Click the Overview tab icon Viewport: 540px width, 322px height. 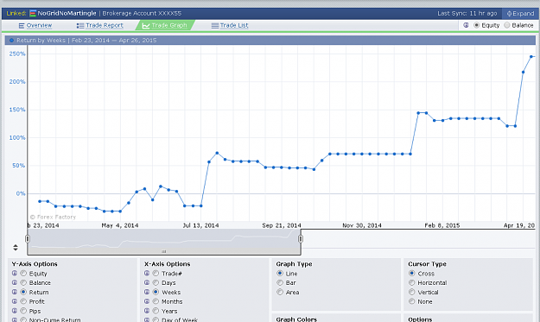pyautogui.click(x=22, y=26)
